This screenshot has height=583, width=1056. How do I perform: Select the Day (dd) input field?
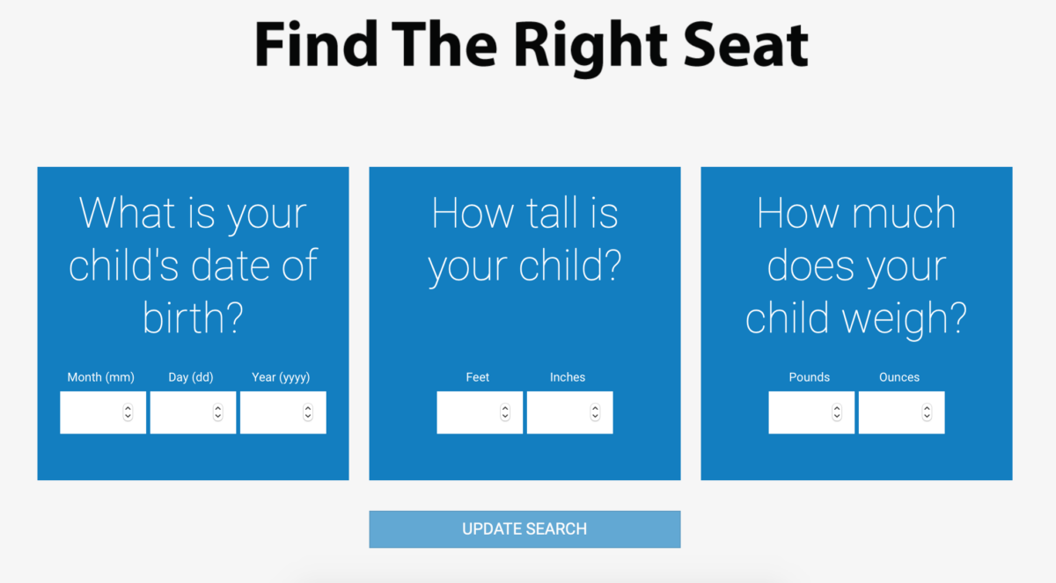pos(183,412)
